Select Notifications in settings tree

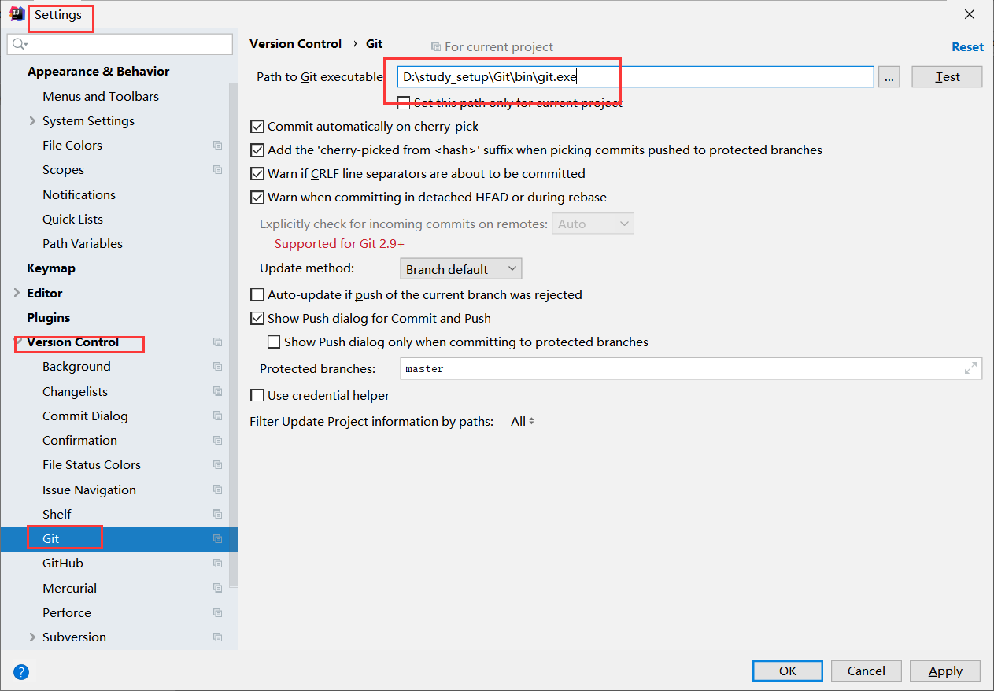click(79, 194)
